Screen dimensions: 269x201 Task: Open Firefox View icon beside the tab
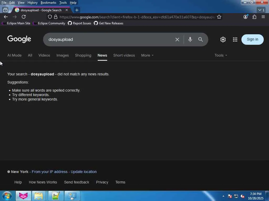click(x=5, y=10)
